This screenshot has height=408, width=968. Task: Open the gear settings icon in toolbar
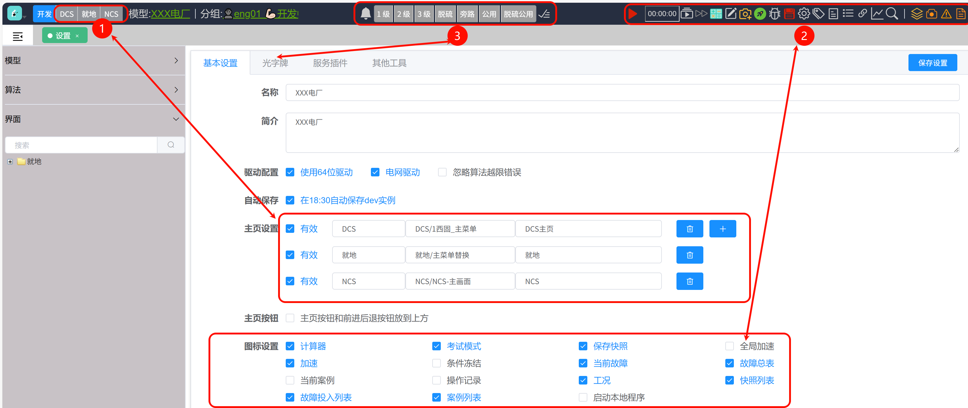click(x=804, y=14)
